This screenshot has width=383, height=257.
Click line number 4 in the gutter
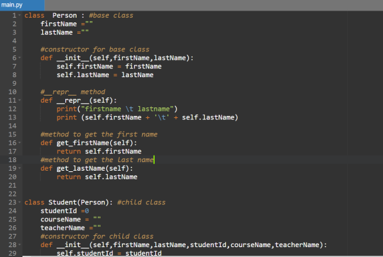[15, 41]
